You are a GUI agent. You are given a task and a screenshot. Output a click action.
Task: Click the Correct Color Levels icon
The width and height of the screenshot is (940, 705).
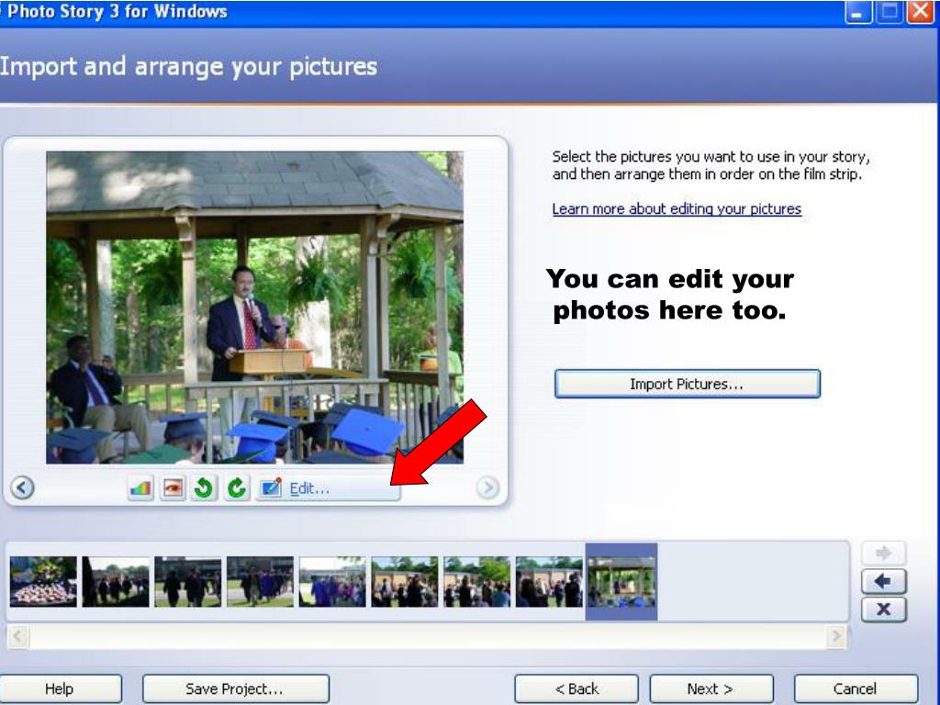140,488
